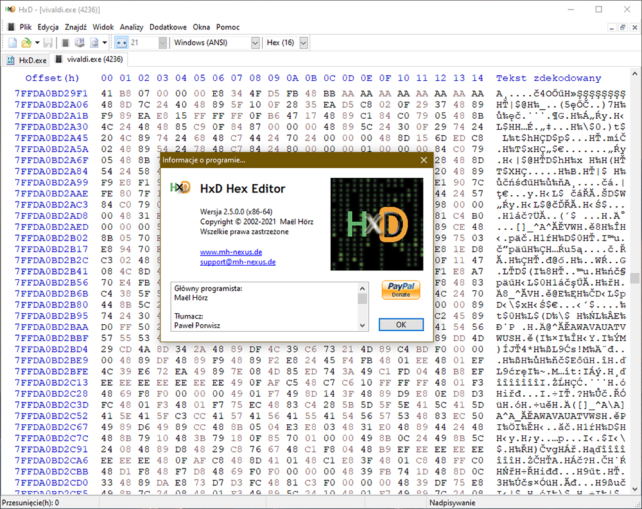
Task: Open the Widok menu
Action: click(x=103, y=27)
